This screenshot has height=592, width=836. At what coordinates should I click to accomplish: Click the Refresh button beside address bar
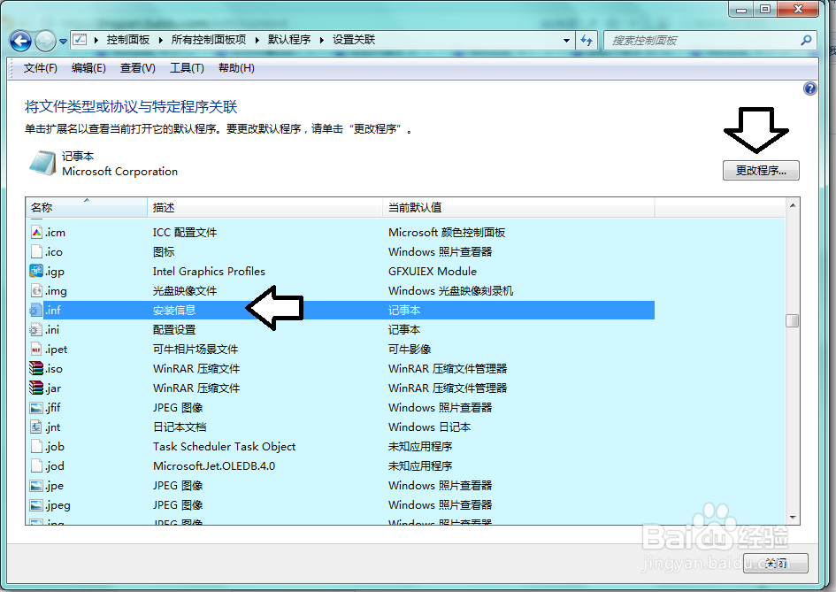pyautogui.click(x=587, y=40)
